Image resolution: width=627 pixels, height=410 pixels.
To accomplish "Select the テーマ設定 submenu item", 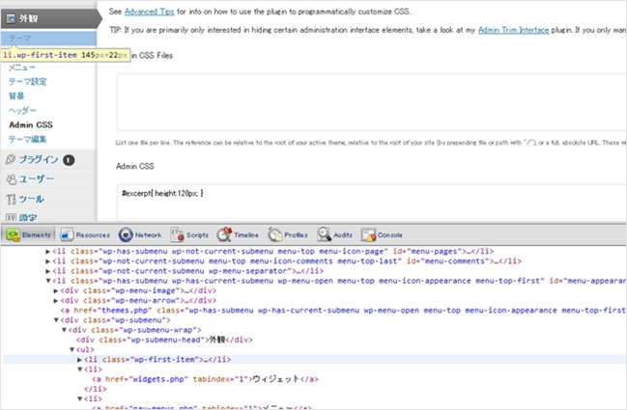I will coord(28,82).
